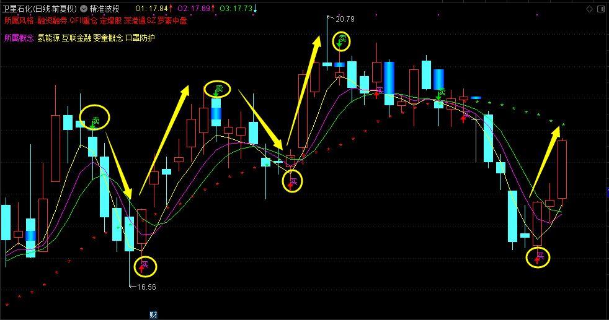Open the indicator dropdown beside 精准波段
This screenshot has height=320, width=609.
(x=83, y=9)
